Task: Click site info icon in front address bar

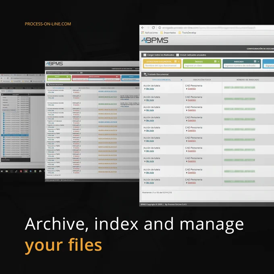Action: click(x=160, y=28)
